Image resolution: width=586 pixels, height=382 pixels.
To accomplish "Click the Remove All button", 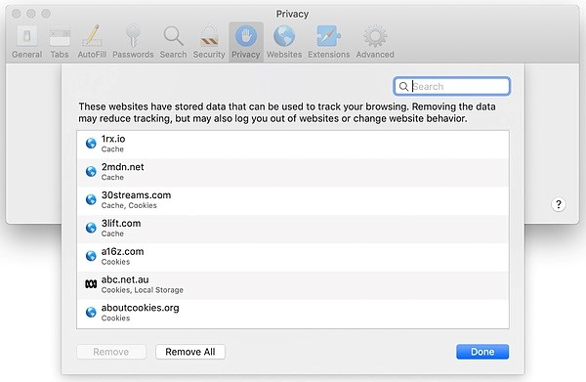I will point(190,352).
